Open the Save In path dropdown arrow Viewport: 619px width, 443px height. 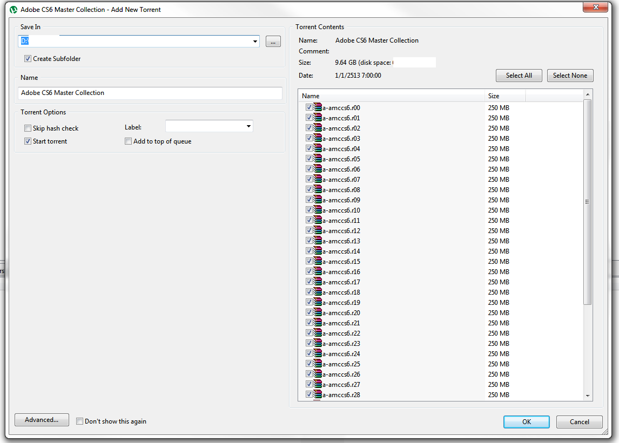[255, 42]
